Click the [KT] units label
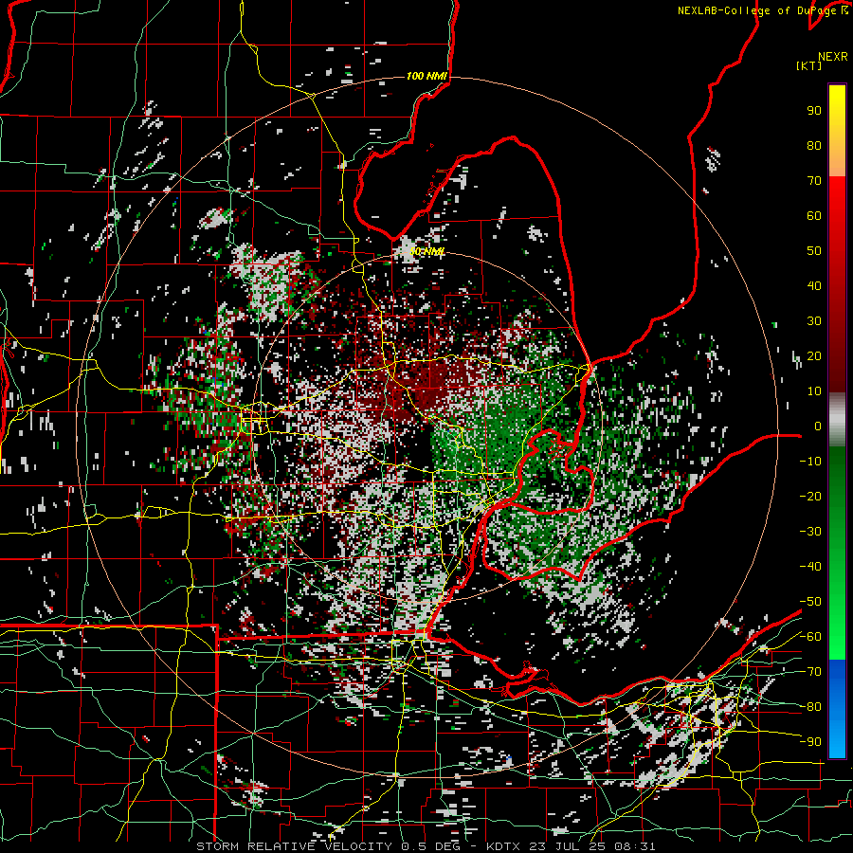This screenshot has width=853, height=853. (x=809, y=65)
